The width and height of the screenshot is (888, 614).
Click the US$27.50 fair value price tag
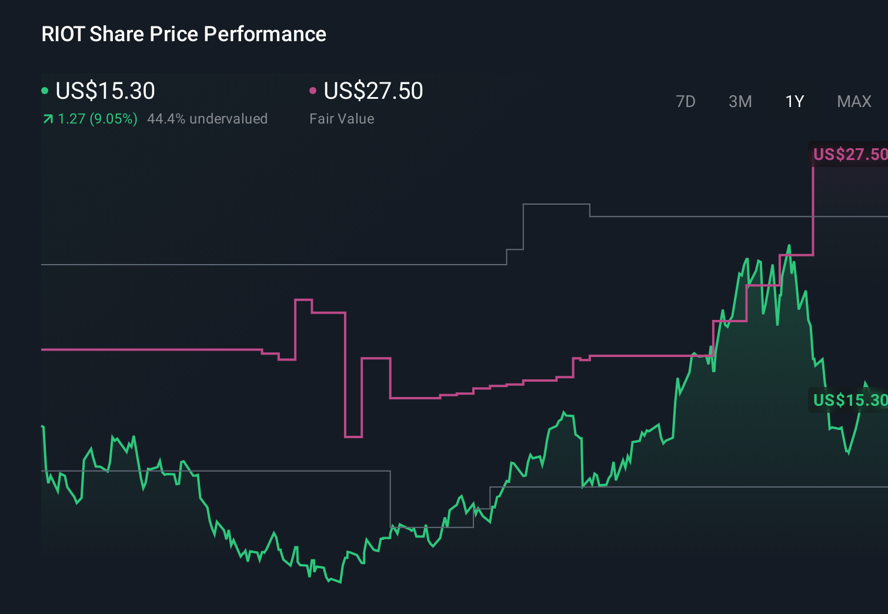click(849, 155)
